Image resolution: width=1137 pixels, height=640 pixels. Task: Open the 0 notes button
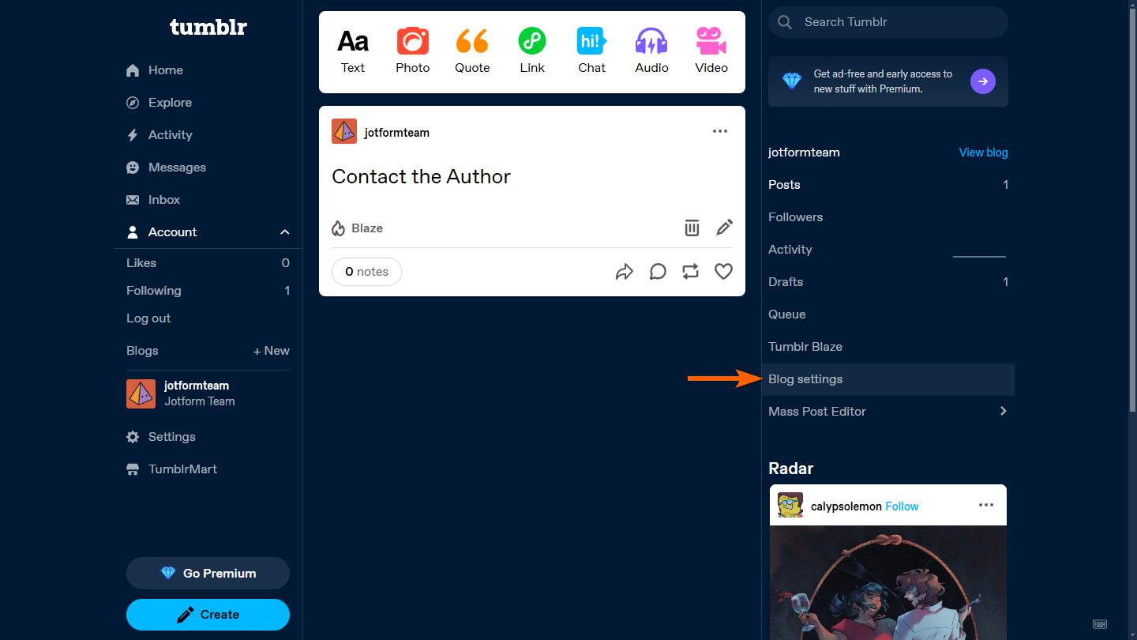click(366, 272)
